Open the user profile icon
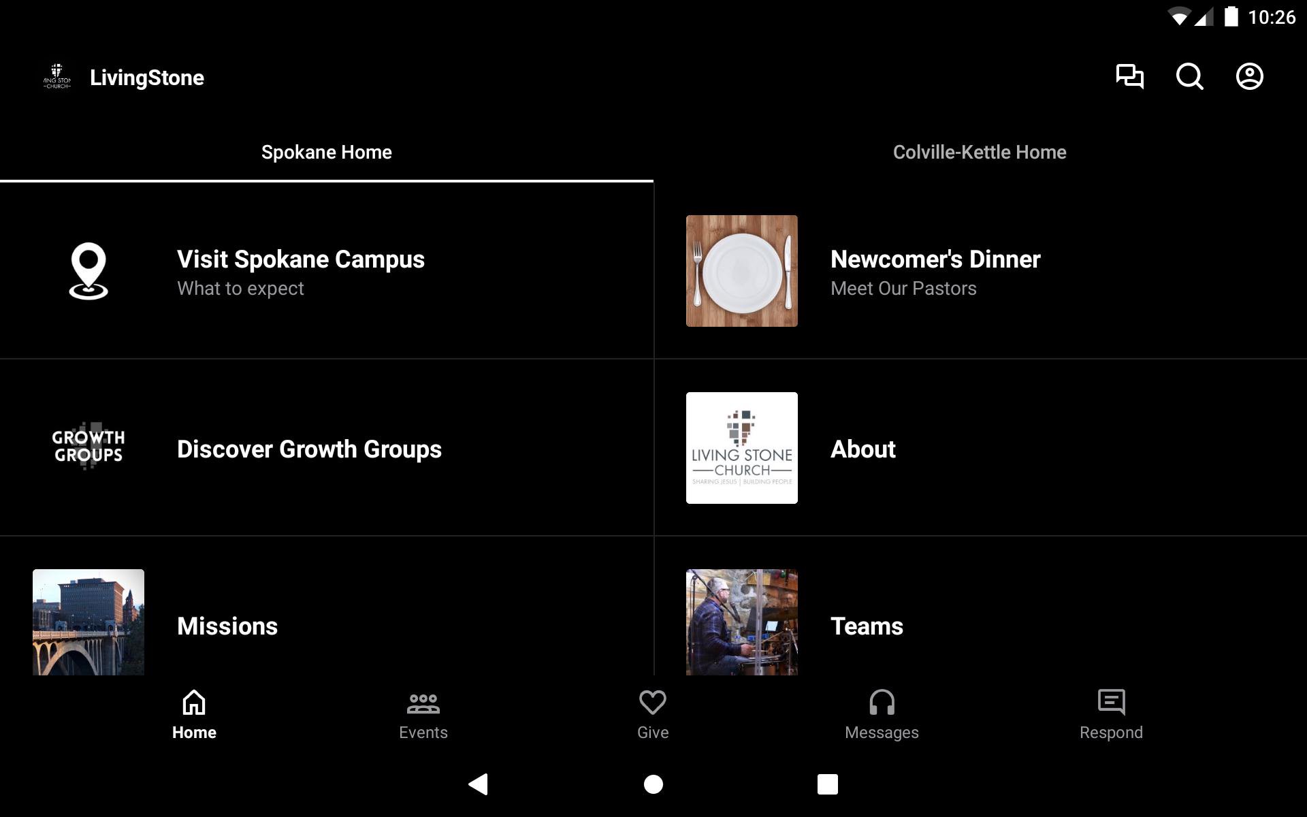The width and height of the screenshot is (1307, 817). (1249, 76)
